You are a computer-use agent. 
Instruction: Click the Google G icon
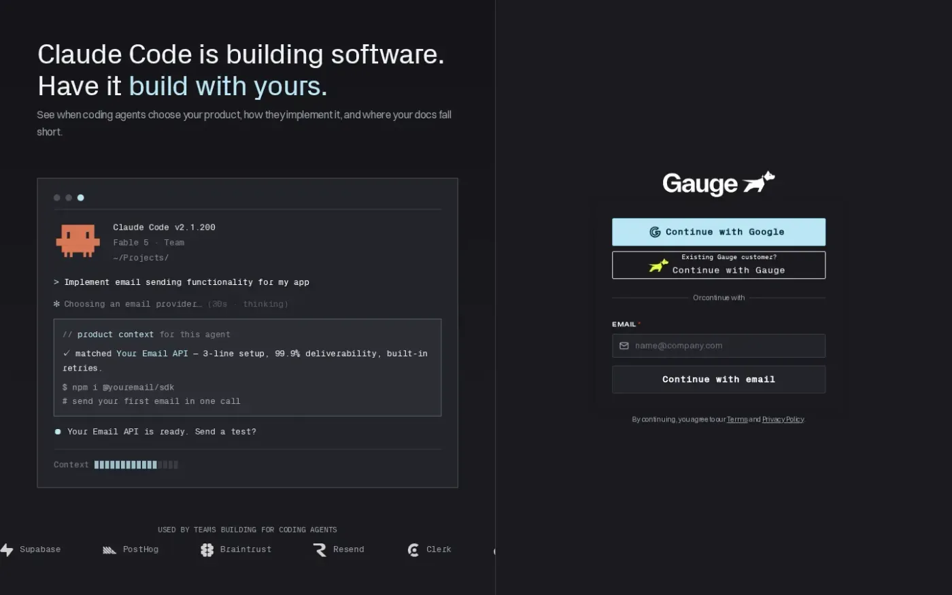click(655, 232)
